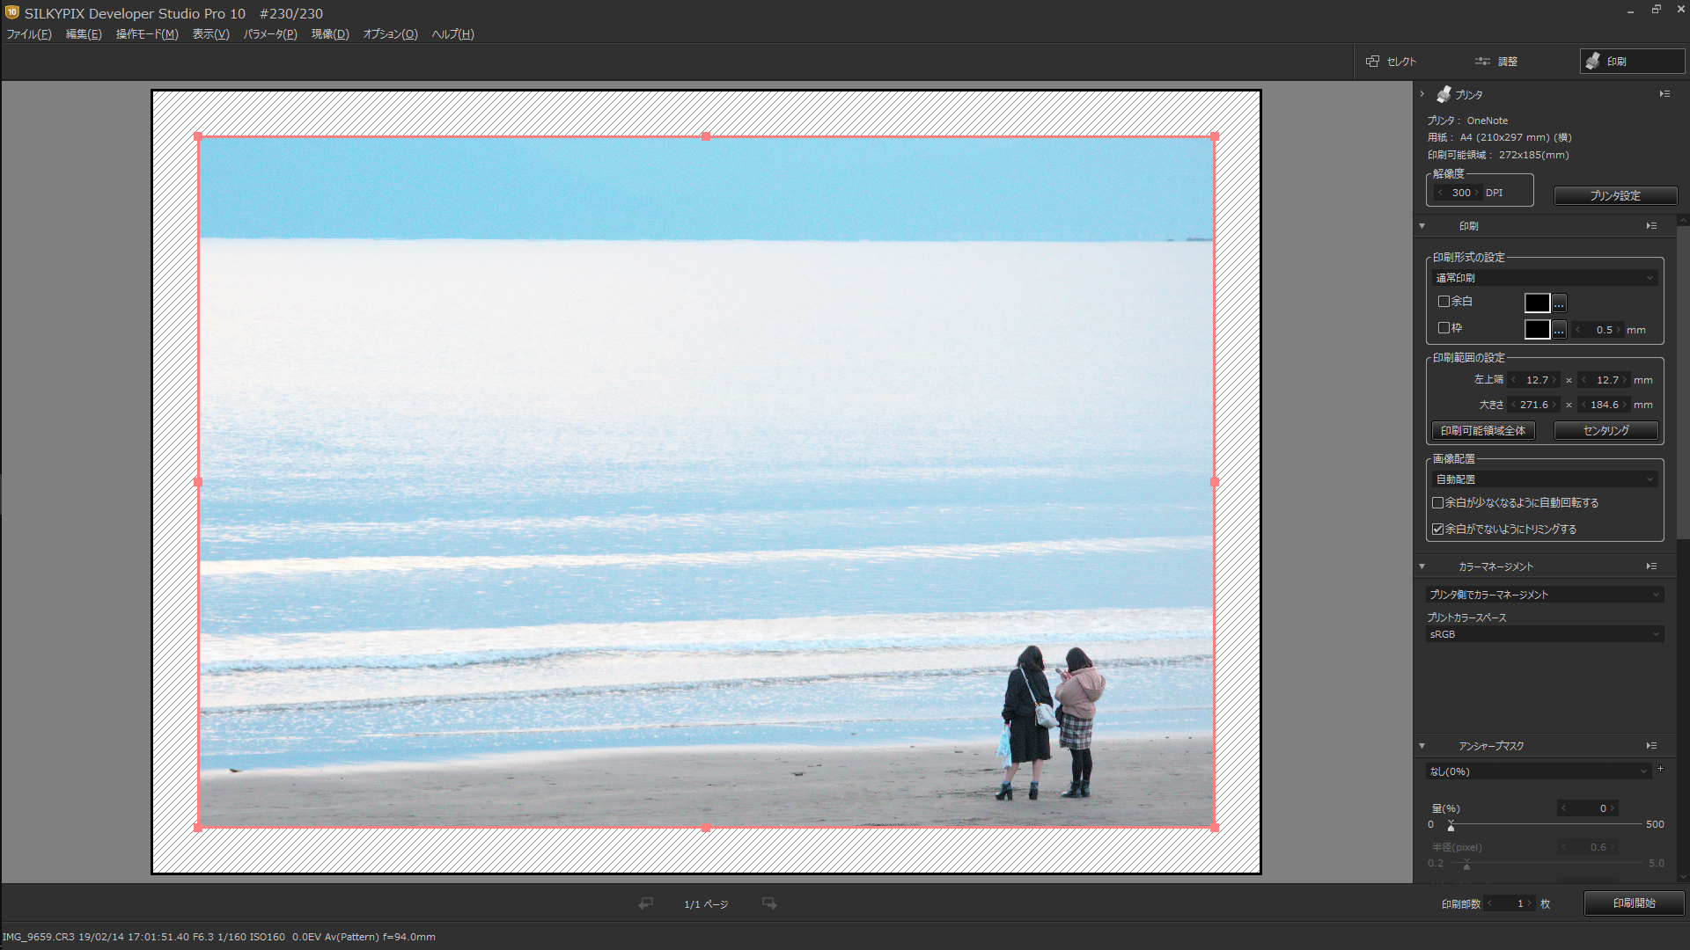Open the 印刷 subpanel options menu icon
This screenshot has width=1690, height=950.
[x=1651, y=226]
